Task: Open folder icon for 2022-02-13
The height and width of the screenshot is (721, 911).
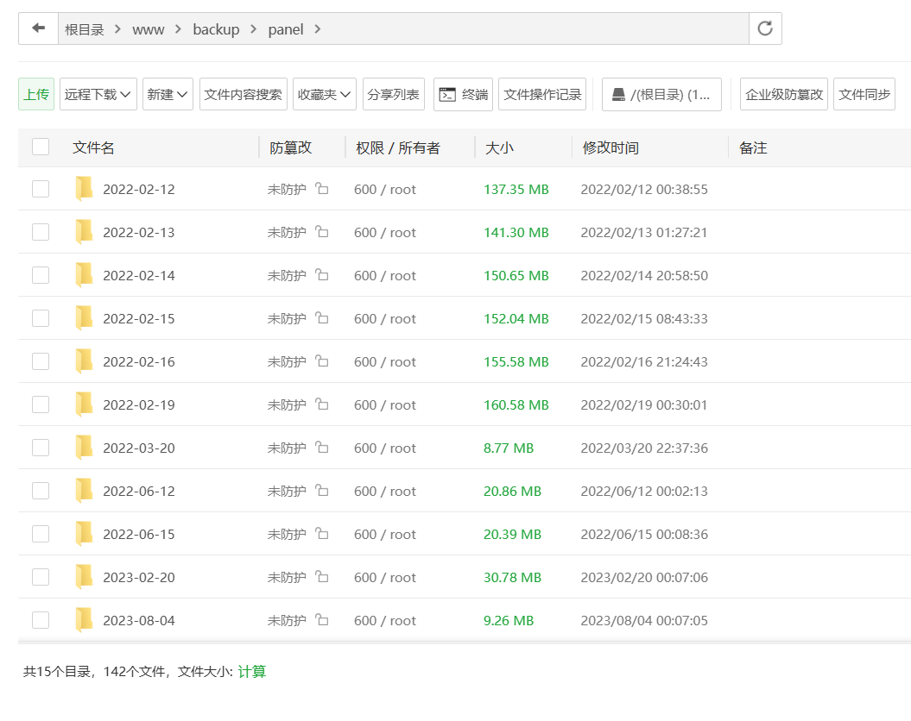Action: (x=84, y=232)
